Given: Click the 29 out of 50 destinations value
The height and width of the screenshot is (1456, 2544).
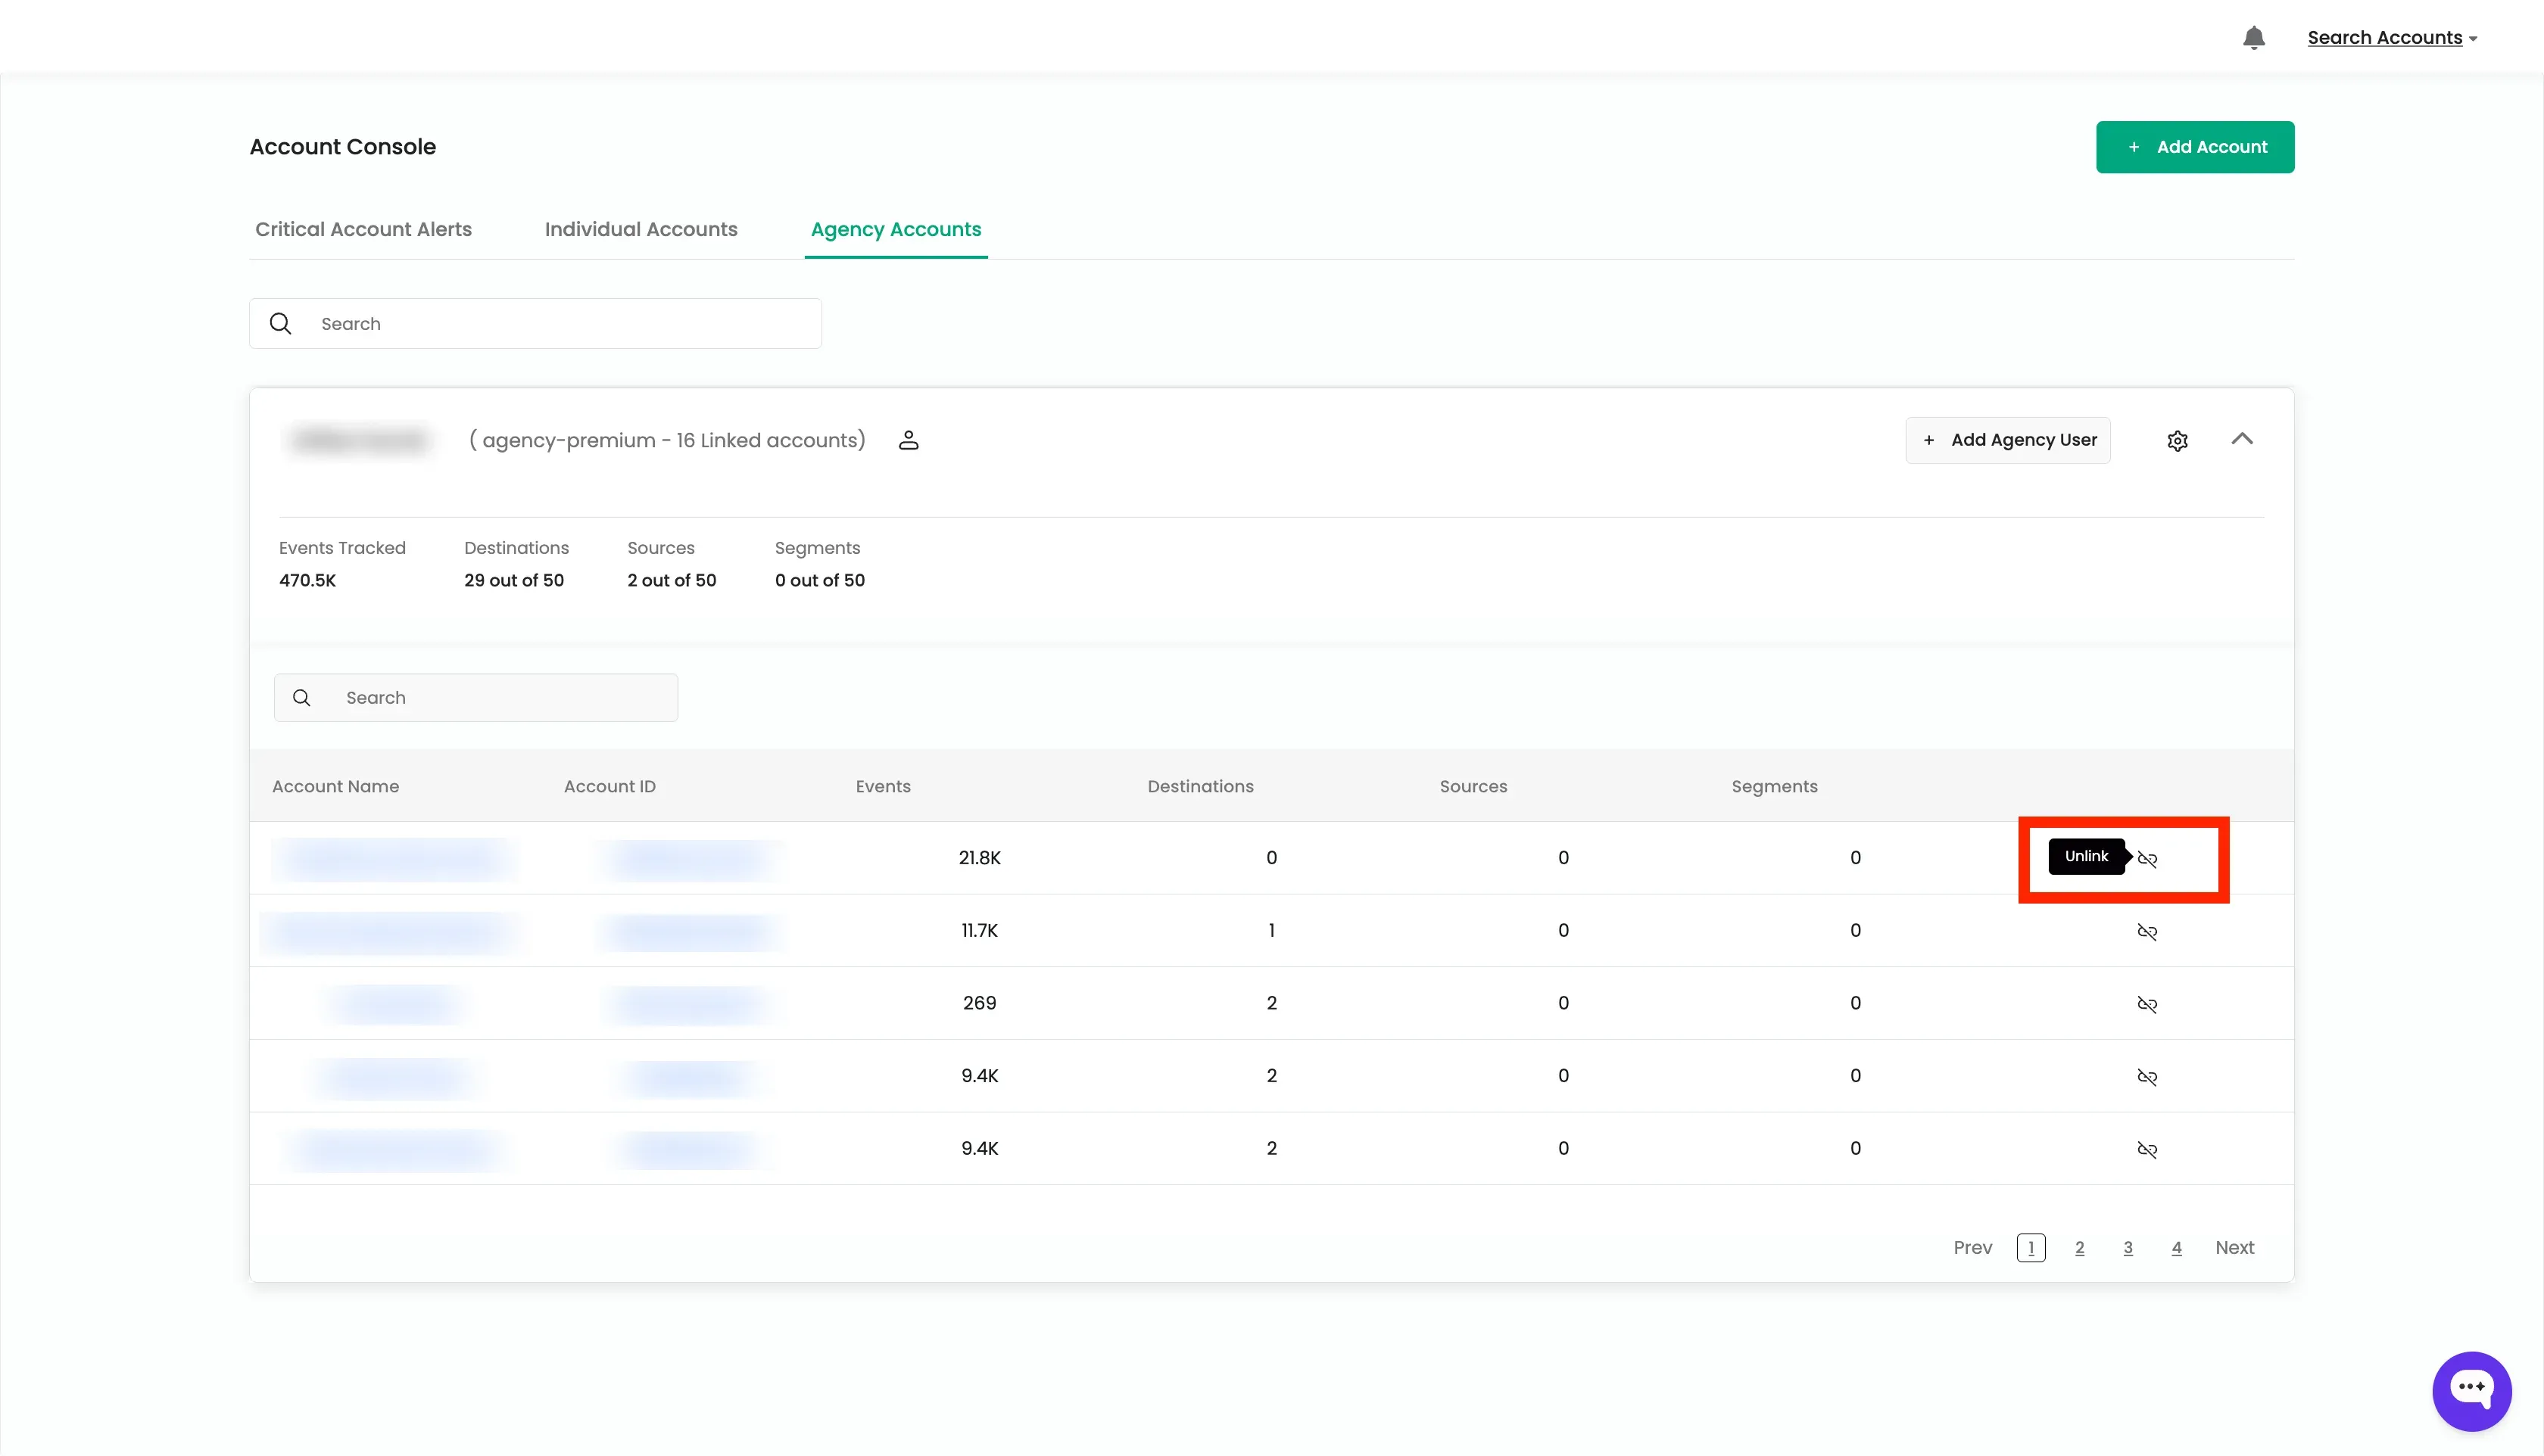Looking at the screenshot, I should click(513, 580).
